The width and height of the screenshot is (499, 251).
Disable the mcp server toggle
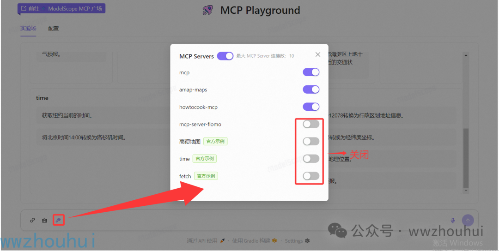click(311, 72)
